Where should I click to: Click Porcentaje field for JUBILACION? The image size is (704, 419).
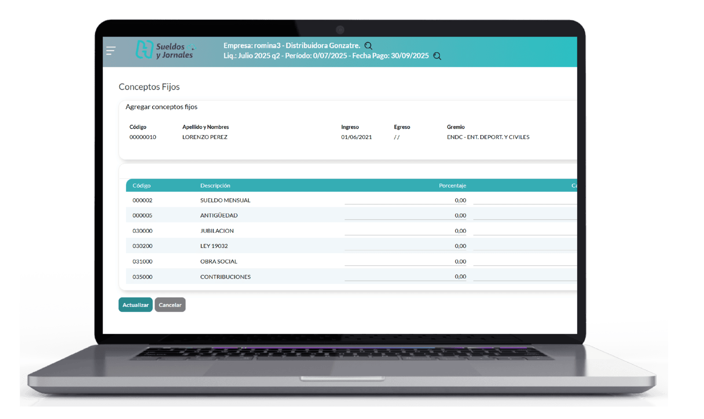click(x=405, y=231)
